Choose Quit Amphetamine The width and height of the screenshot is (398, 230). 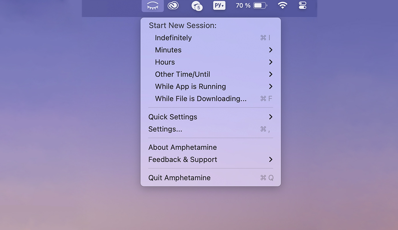point(211,178)
